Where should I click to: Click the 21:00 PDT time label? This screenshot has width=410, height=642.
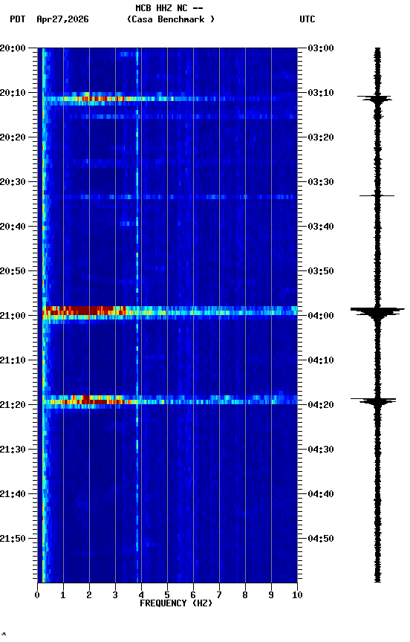13,316
